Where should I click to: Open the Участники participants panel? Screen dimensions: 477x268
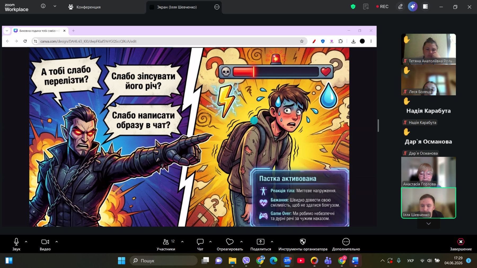point(166,244)
